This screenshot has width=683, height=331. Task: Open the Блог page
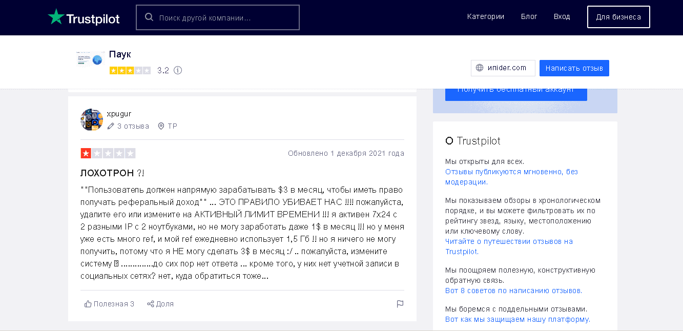point(529,16)
